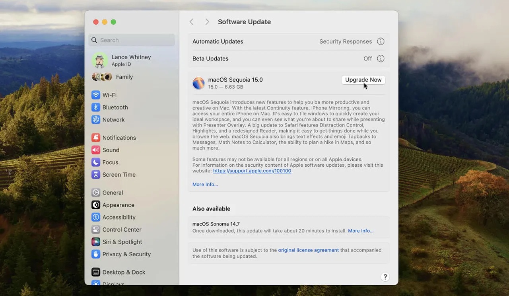This screenshot has height=296, width=509.
Task: Click the Automatic Updates label
Action: [x=218, y=41]
